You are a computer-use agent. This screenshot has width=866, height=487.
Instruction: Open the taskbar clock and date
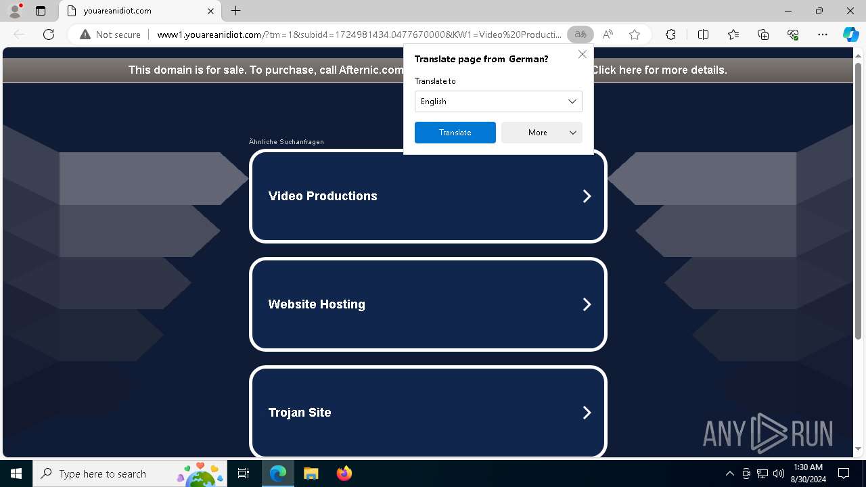(808, 473)
